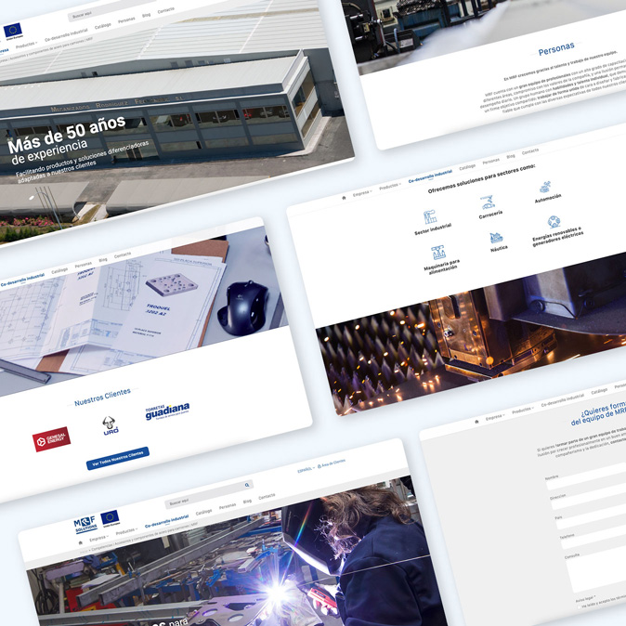Open Personas in the welding page menu
Image resolution: width=626 pixels, height=626 pixels.
(228, 506)
